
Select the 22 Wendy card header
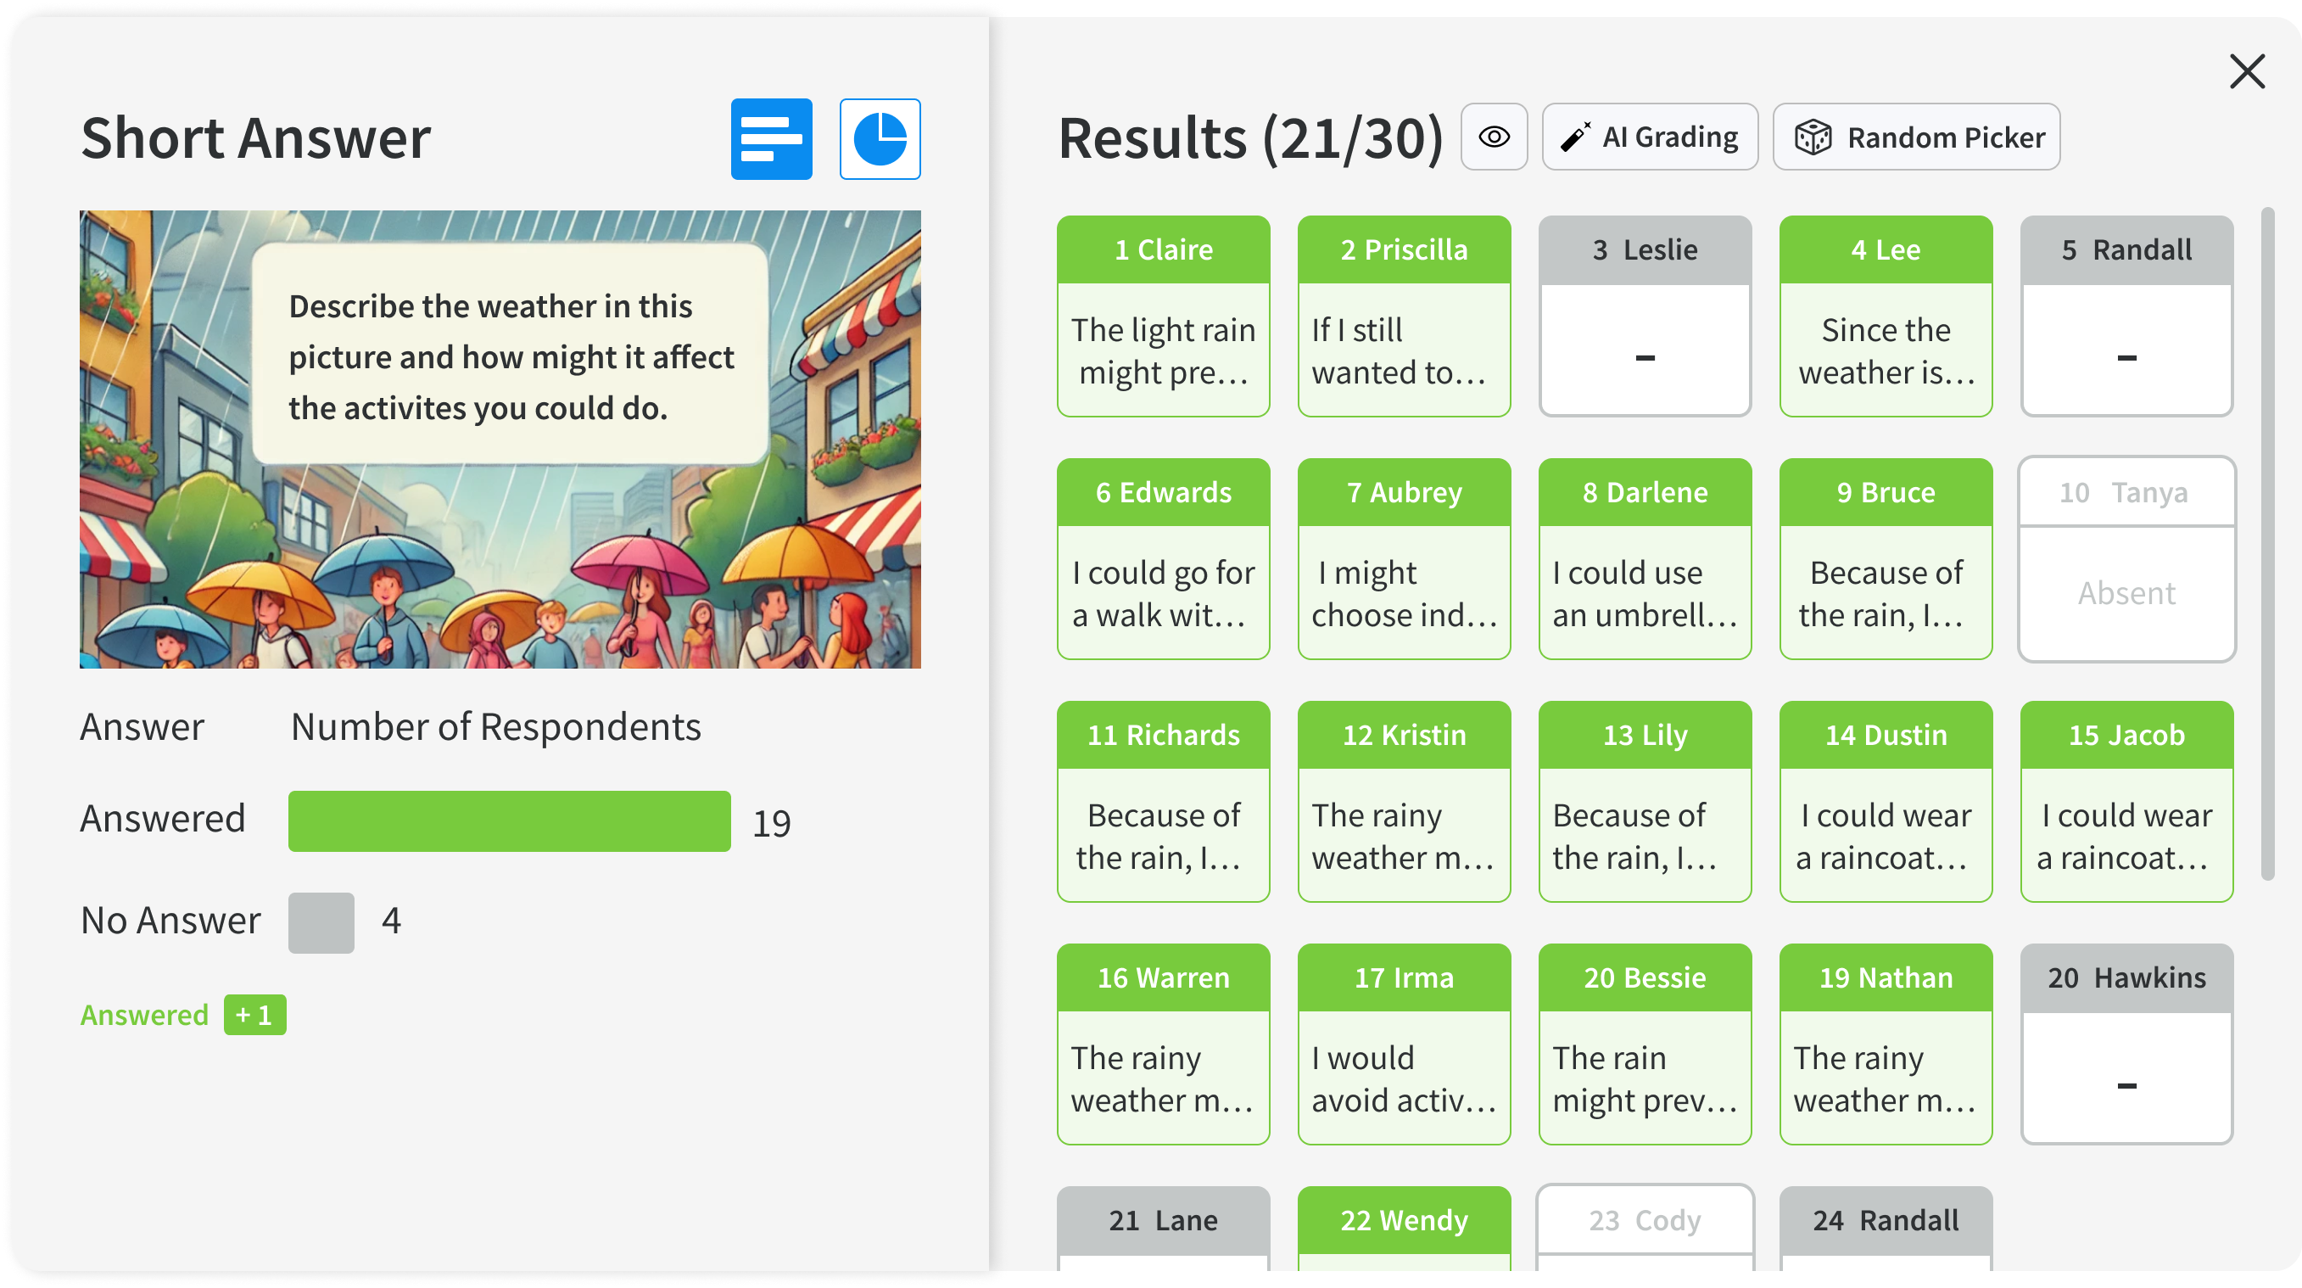1403,1219
